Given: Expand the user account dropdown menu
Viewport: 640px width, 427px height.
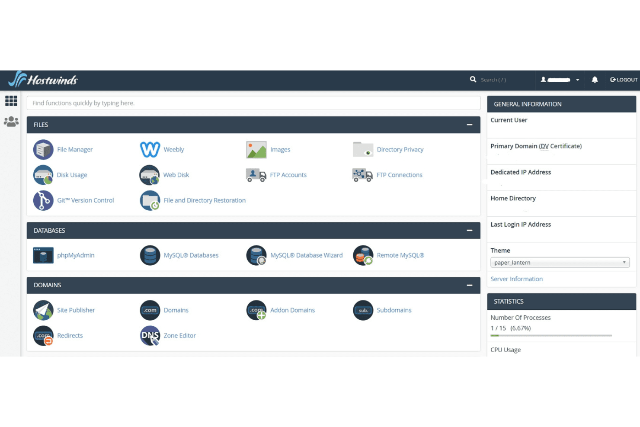Looking at the screenshot, I should pos(560,80).
